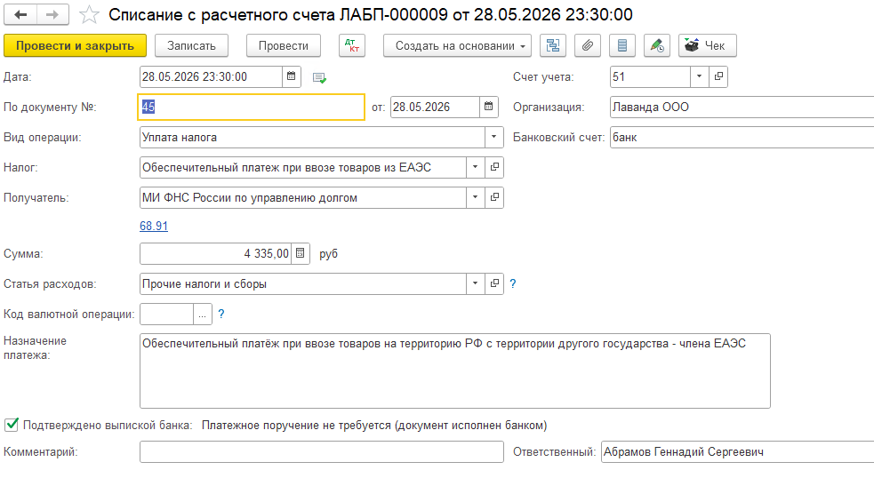Expand the Получатель dropdown list
The height and width of the screenshot is (494, 874).
coord(475,197)
